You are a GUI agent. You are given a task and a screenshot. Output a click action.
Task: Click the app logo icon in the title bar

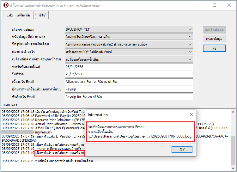[5, 5]
